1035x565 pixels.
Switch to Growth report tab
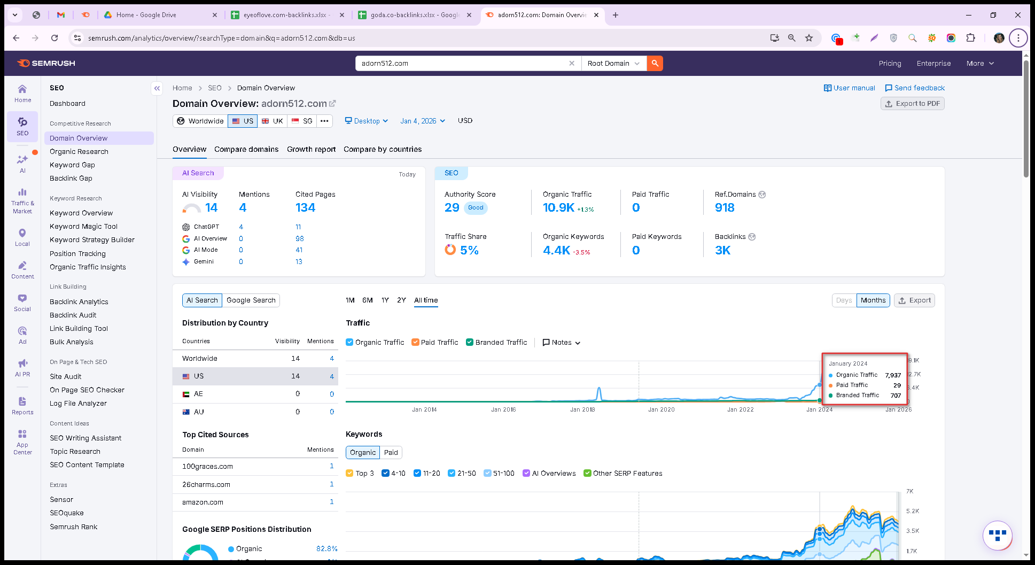(311, 149)
